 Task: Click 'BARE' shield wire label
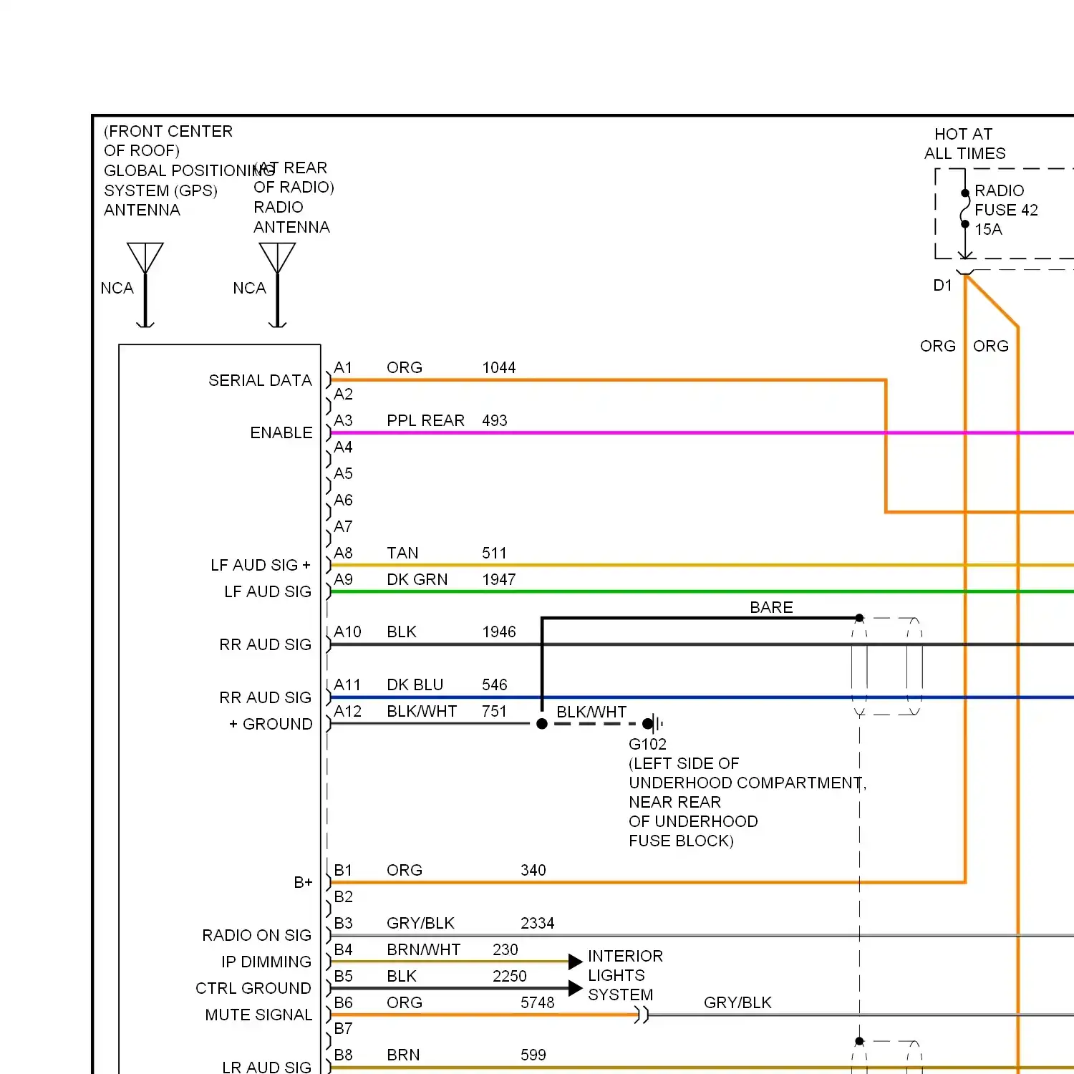(x=771, y=607)
